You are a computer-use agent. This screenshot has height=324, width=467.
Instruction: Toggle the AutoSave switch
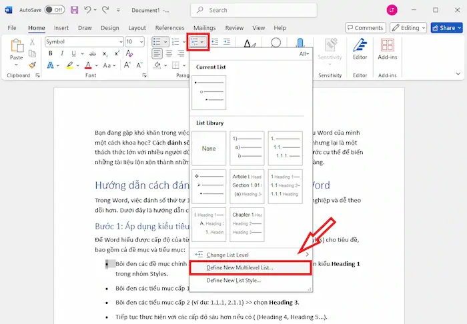tap(54, 10)
